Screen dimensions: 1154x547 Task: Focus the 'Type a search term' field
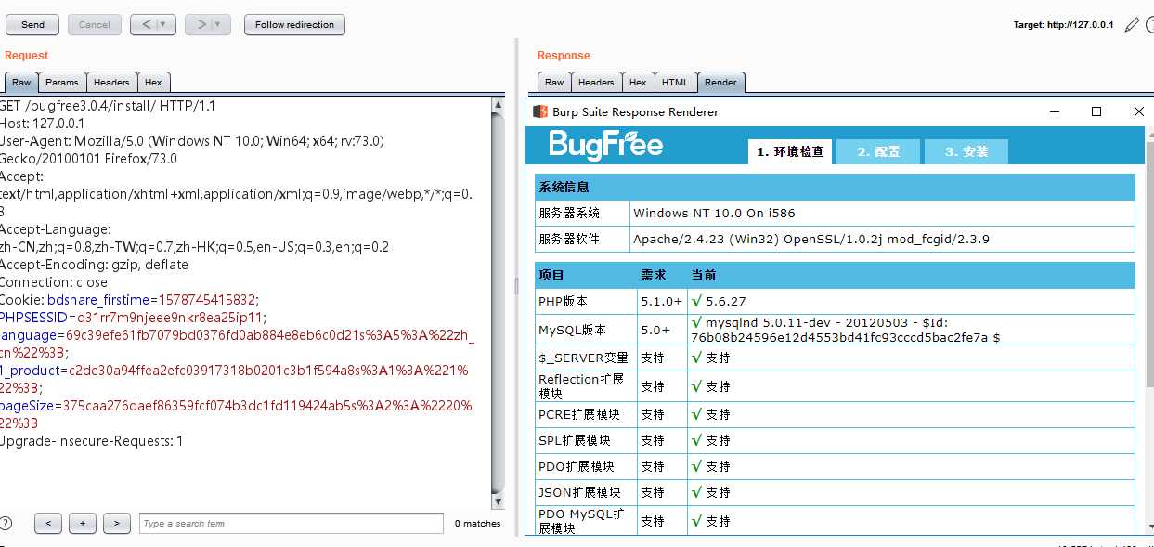(292, 524)
